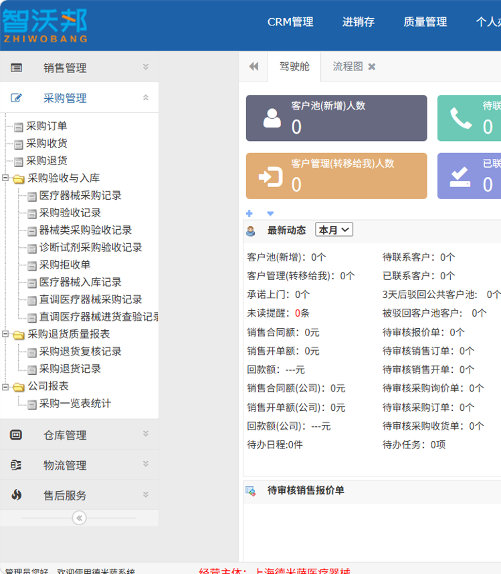Click the 承诺上门: 0个 entry
Viewport: 501px width, 574px height.
(278, 295)
